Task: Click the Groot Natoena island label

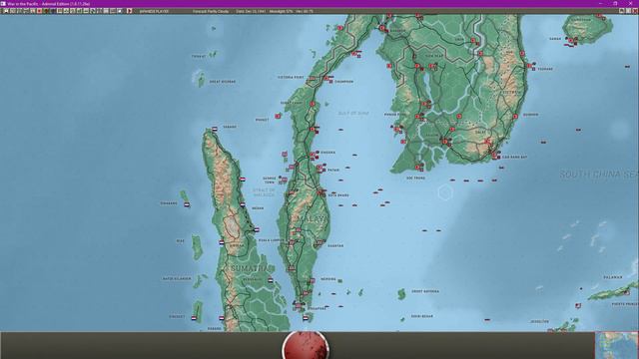Action: pyautogui.click(x=425, y=291)
